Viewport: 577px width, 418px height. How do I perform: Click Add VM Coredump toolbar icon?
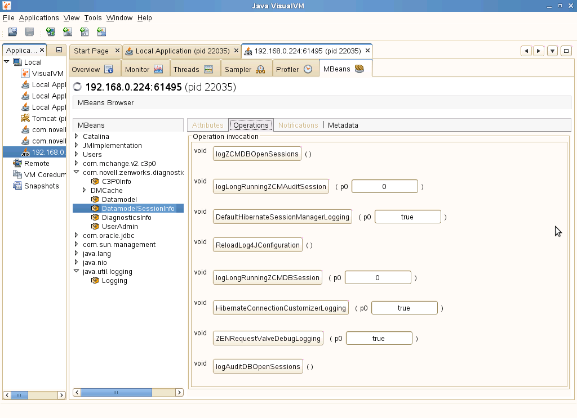click(85, 32)
